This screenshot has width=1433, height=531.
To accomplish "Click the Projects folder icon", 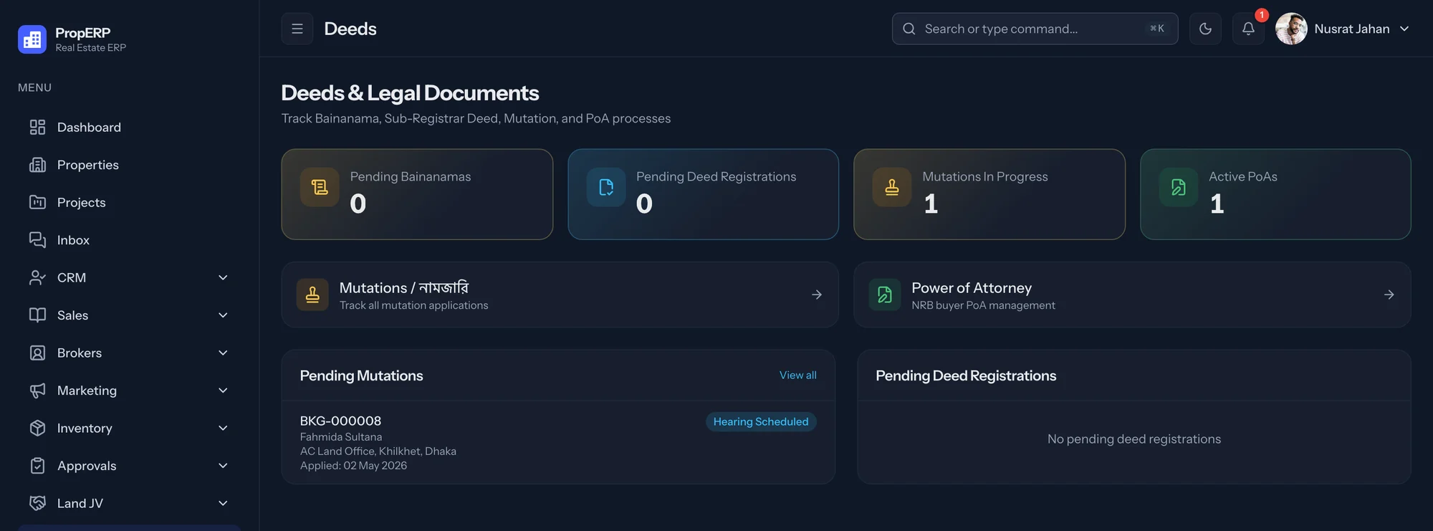I will [x=37, y=202].
